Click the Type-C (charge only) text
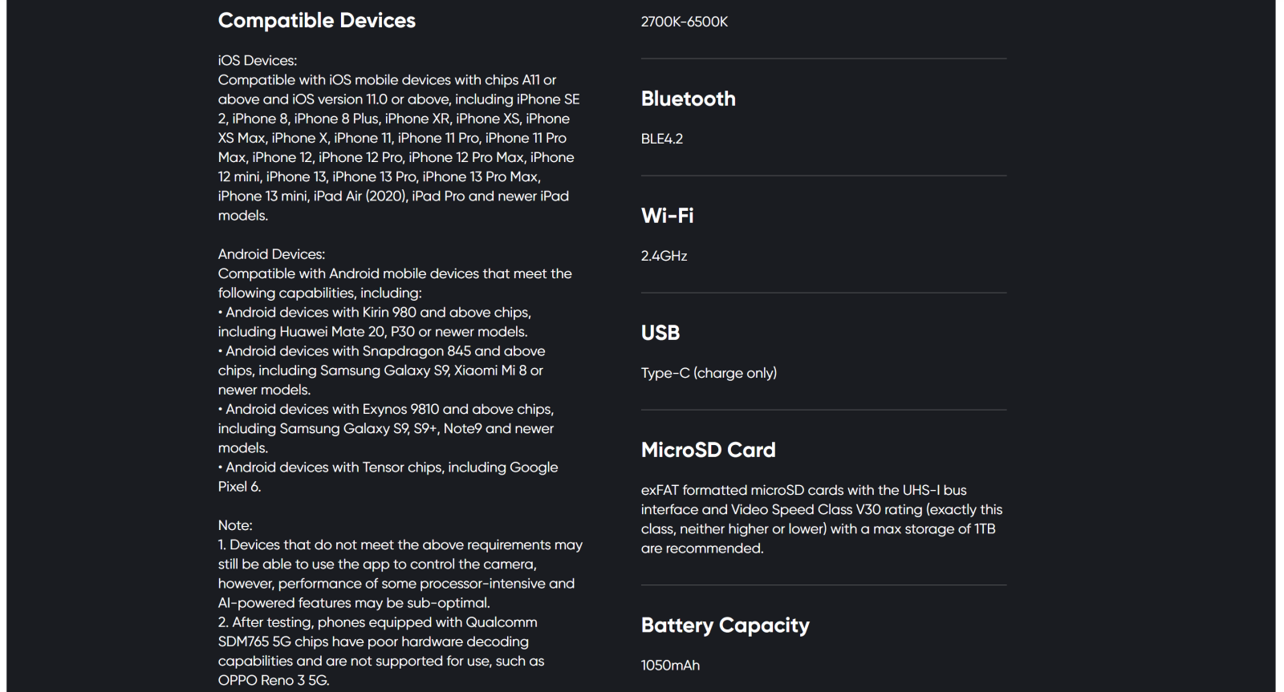 point(709,373)
